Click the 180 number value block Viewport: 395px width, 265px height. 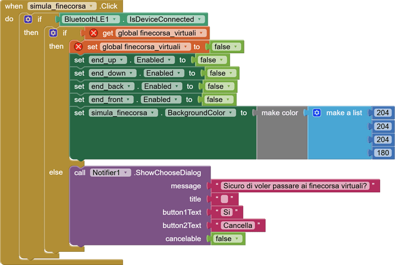[382, 153]
